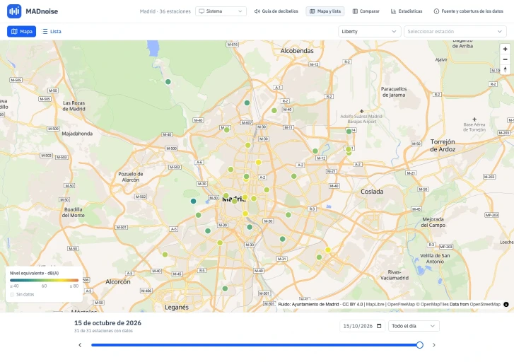Click the date field 15/10/2026
514x362 pixels.
coord(362,326)
